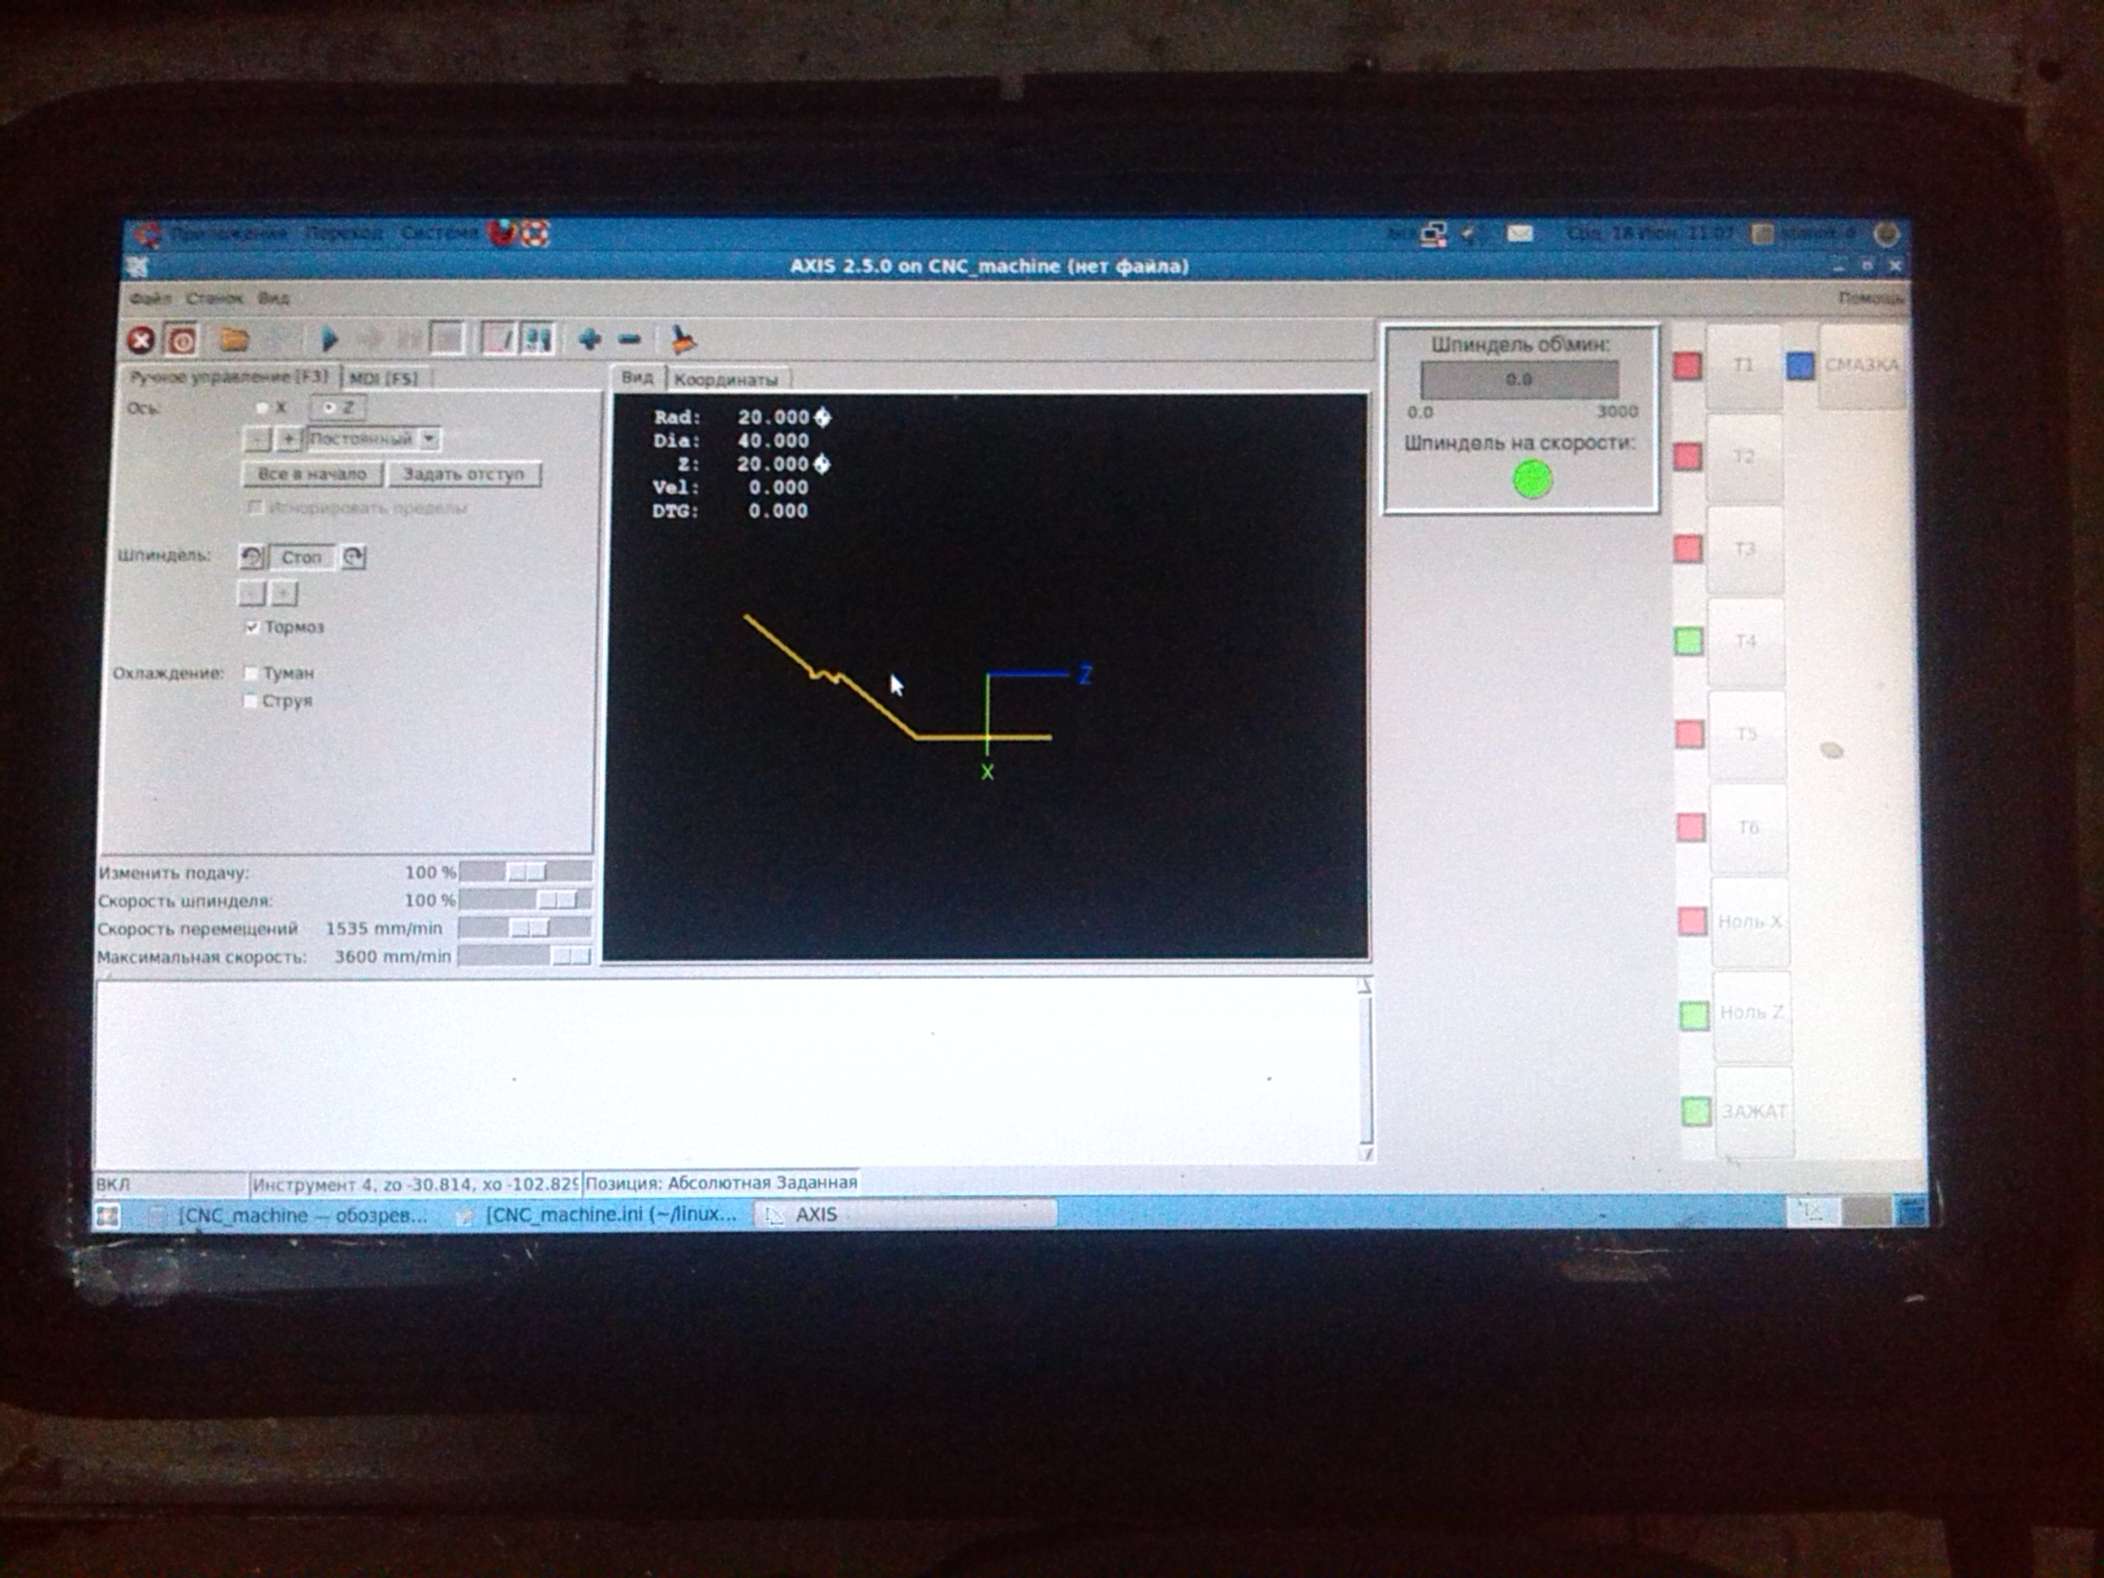Toggle the red emergency stop button
Screen dimensions: 2104x1578
(x=140, y=339)
